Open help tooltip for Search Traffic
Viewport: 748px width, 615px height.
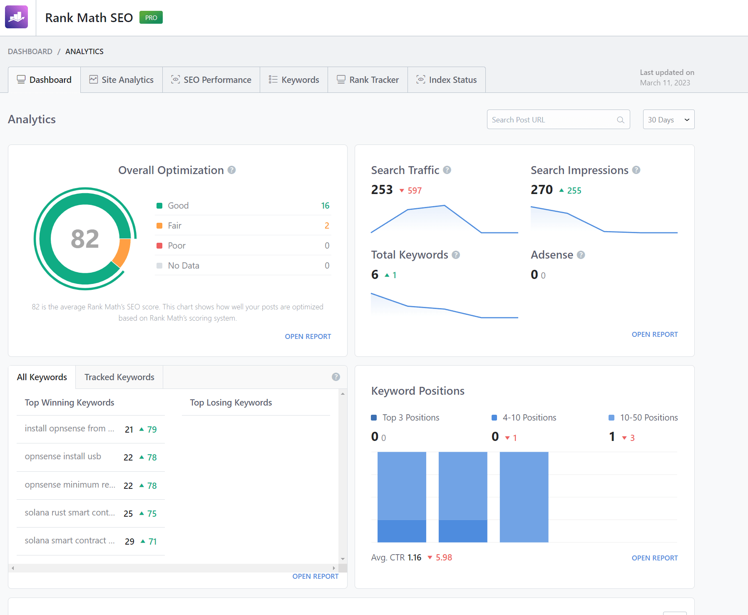[x=447, y=170]
